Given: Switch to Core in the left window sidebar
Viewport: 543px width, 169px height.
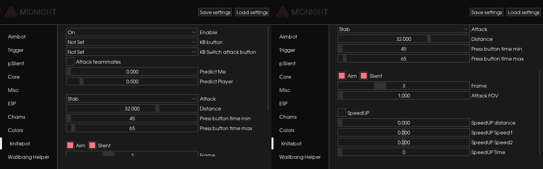Looking at the screenshot, I should point(14,77).
